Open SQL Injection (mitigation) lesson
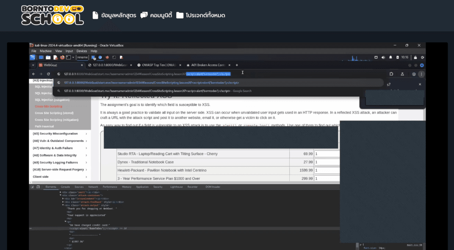Screen dimensions: 454x250 coord(52,100)
